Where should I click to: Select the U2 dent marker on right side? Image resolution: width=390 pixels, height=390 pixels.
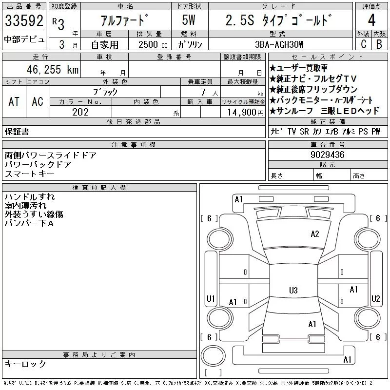[375, 298]
